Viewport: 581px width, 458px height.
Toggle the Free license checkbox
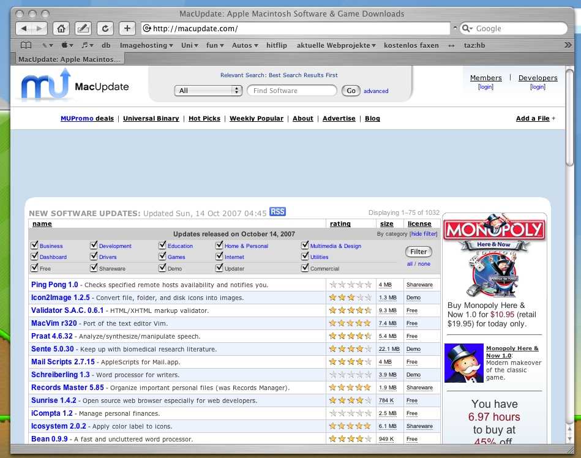click(34, 268)
